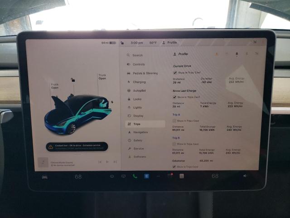
Task: Tap the unlock icon above the car
Action: [x=73, y=80]
